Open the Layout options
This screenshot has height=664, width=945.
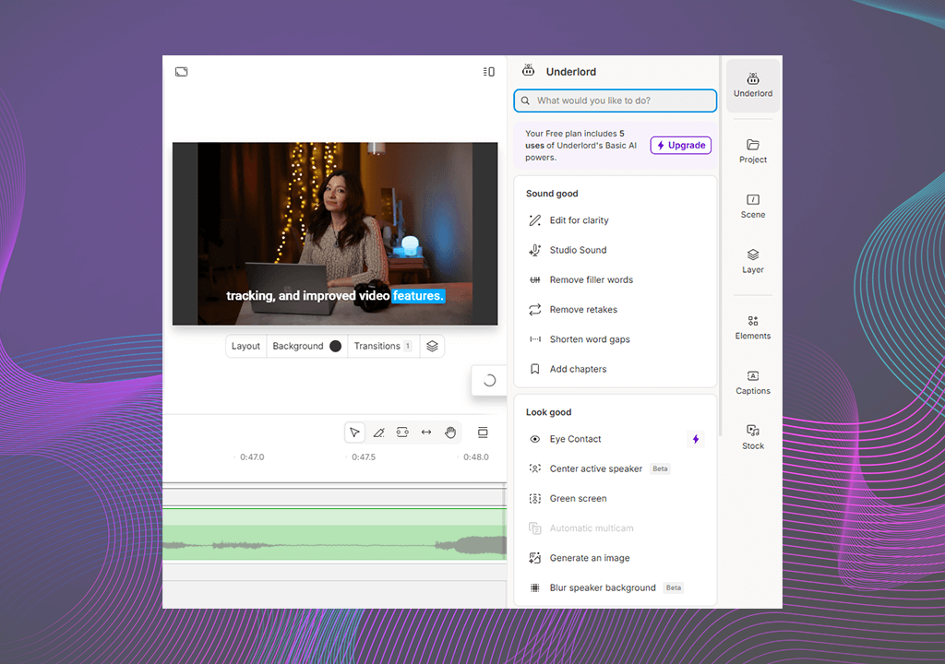click(x=245, y=346)
